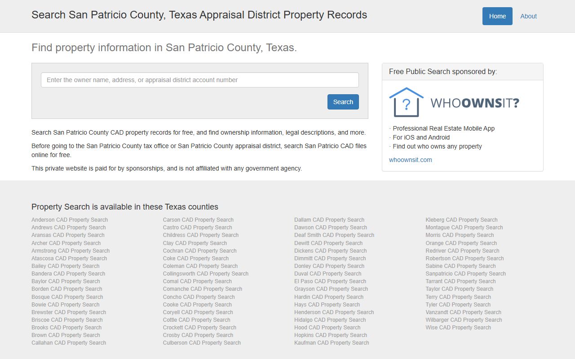
Task: Open Montague CAD Property Search
Action: tap(464, 228)
